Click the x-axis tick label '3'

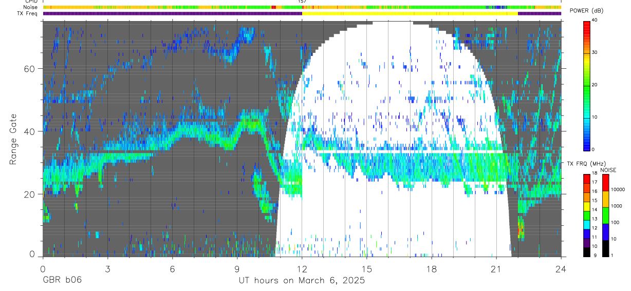pyautogui.click(x=107, y=268)
